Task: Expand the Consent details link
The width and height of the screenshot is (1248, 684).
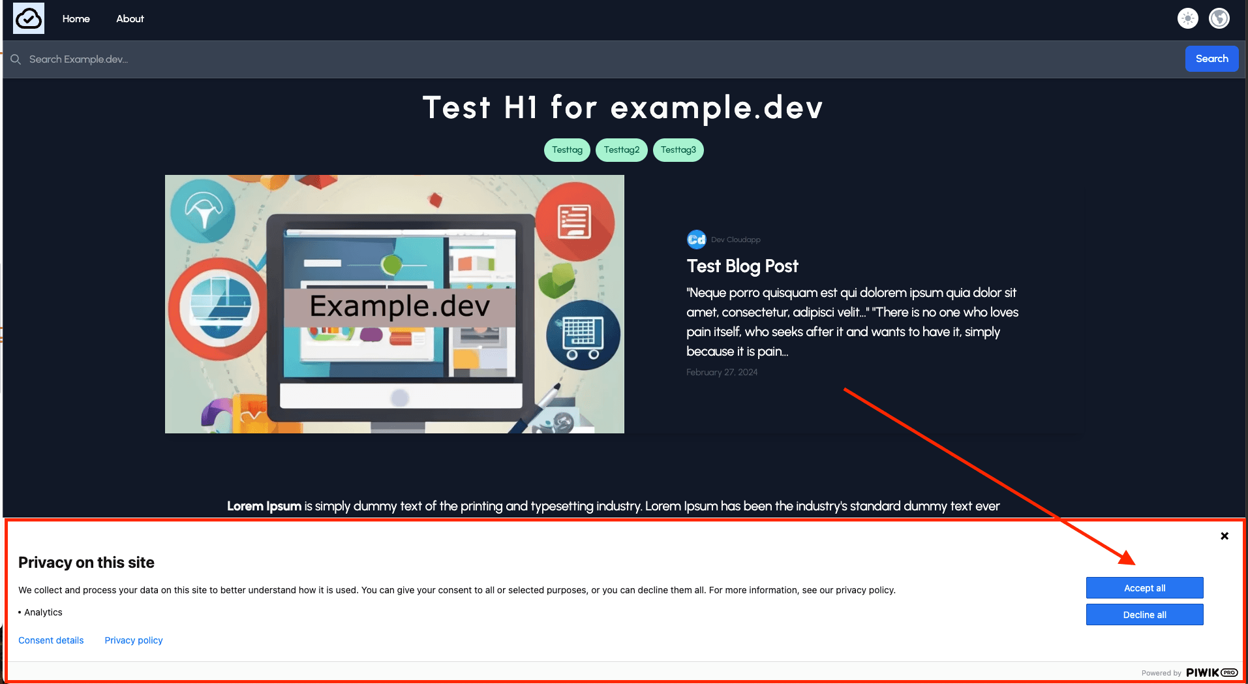Action: (x=51, y=640)
